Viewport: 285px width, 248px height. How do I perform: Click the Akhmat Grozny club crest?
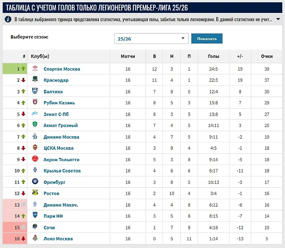35,125
